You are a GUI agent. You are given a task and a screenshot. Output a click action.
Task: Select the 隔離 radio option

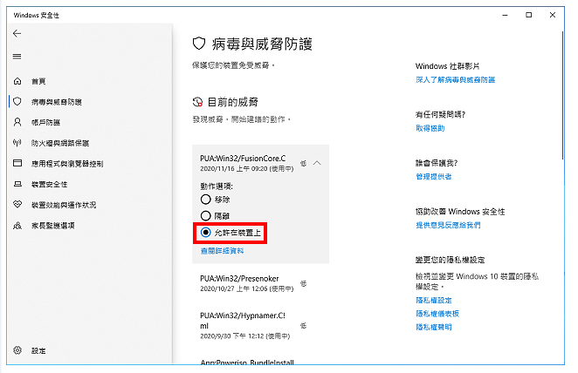[x=206, y=215]
